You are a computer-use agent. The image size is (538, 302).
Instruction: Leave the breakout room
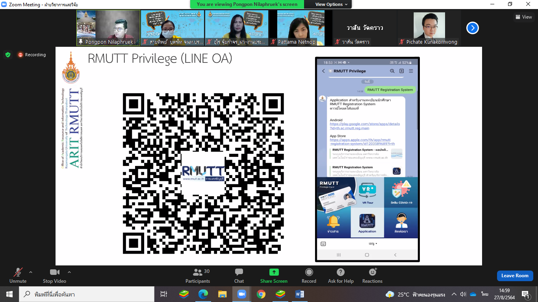coord(515,276)
